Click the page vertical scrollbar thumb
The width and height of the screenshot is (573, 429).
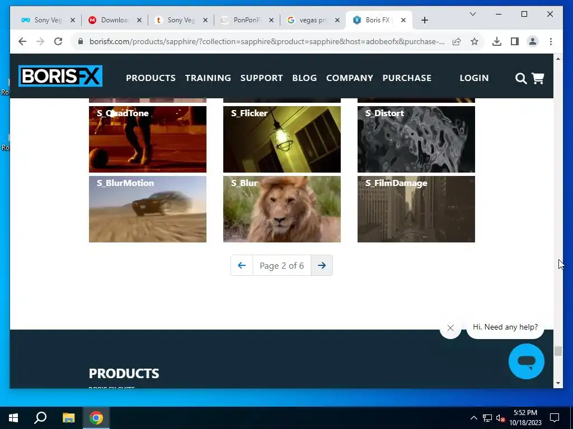558,351
